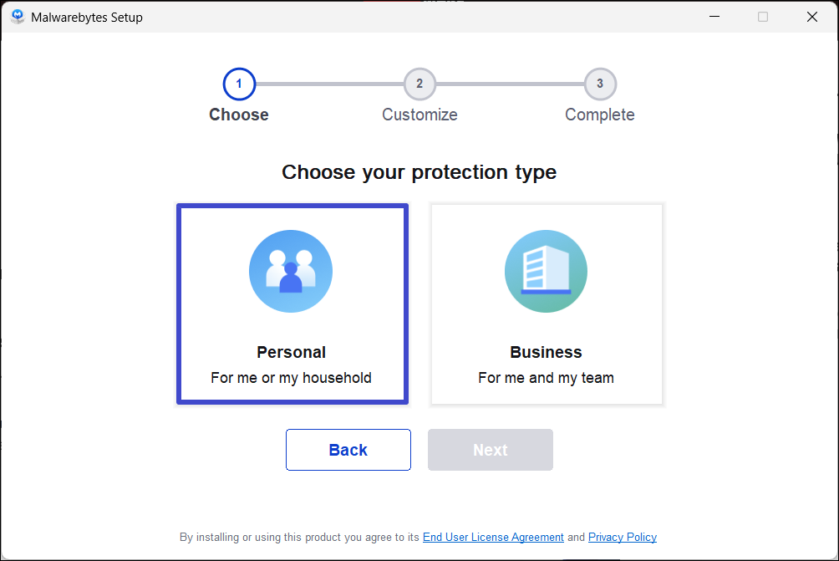Click progress line between steps 1 and 2
This screenshot has width=839, height=561.
tap(329, 84)
